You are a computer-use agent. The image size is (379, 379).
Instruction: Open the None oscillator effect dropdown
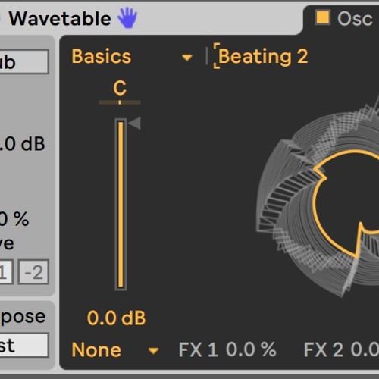point(115,350)
